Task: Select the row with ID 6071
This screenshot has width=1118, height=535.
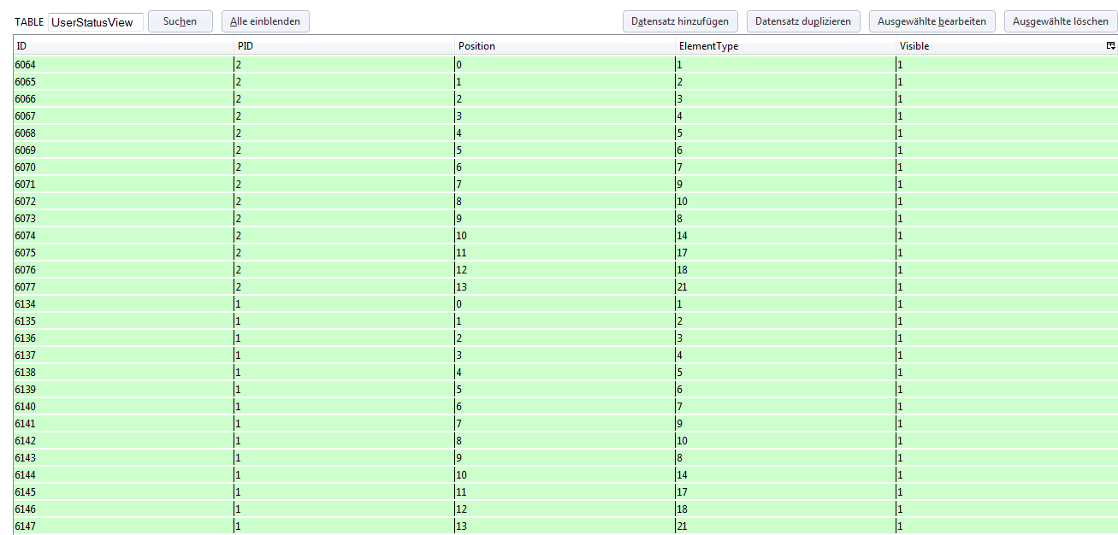Action: pyautogui.click(x=565, y=185)
